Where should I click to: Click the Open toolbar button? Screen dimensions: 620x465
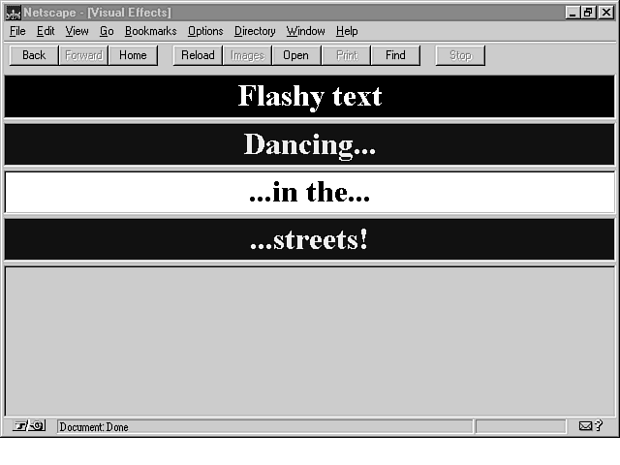tap(295, 55)
